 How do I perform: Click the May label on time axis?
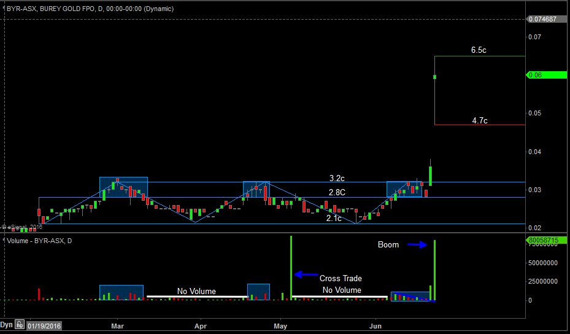point(280,326)
